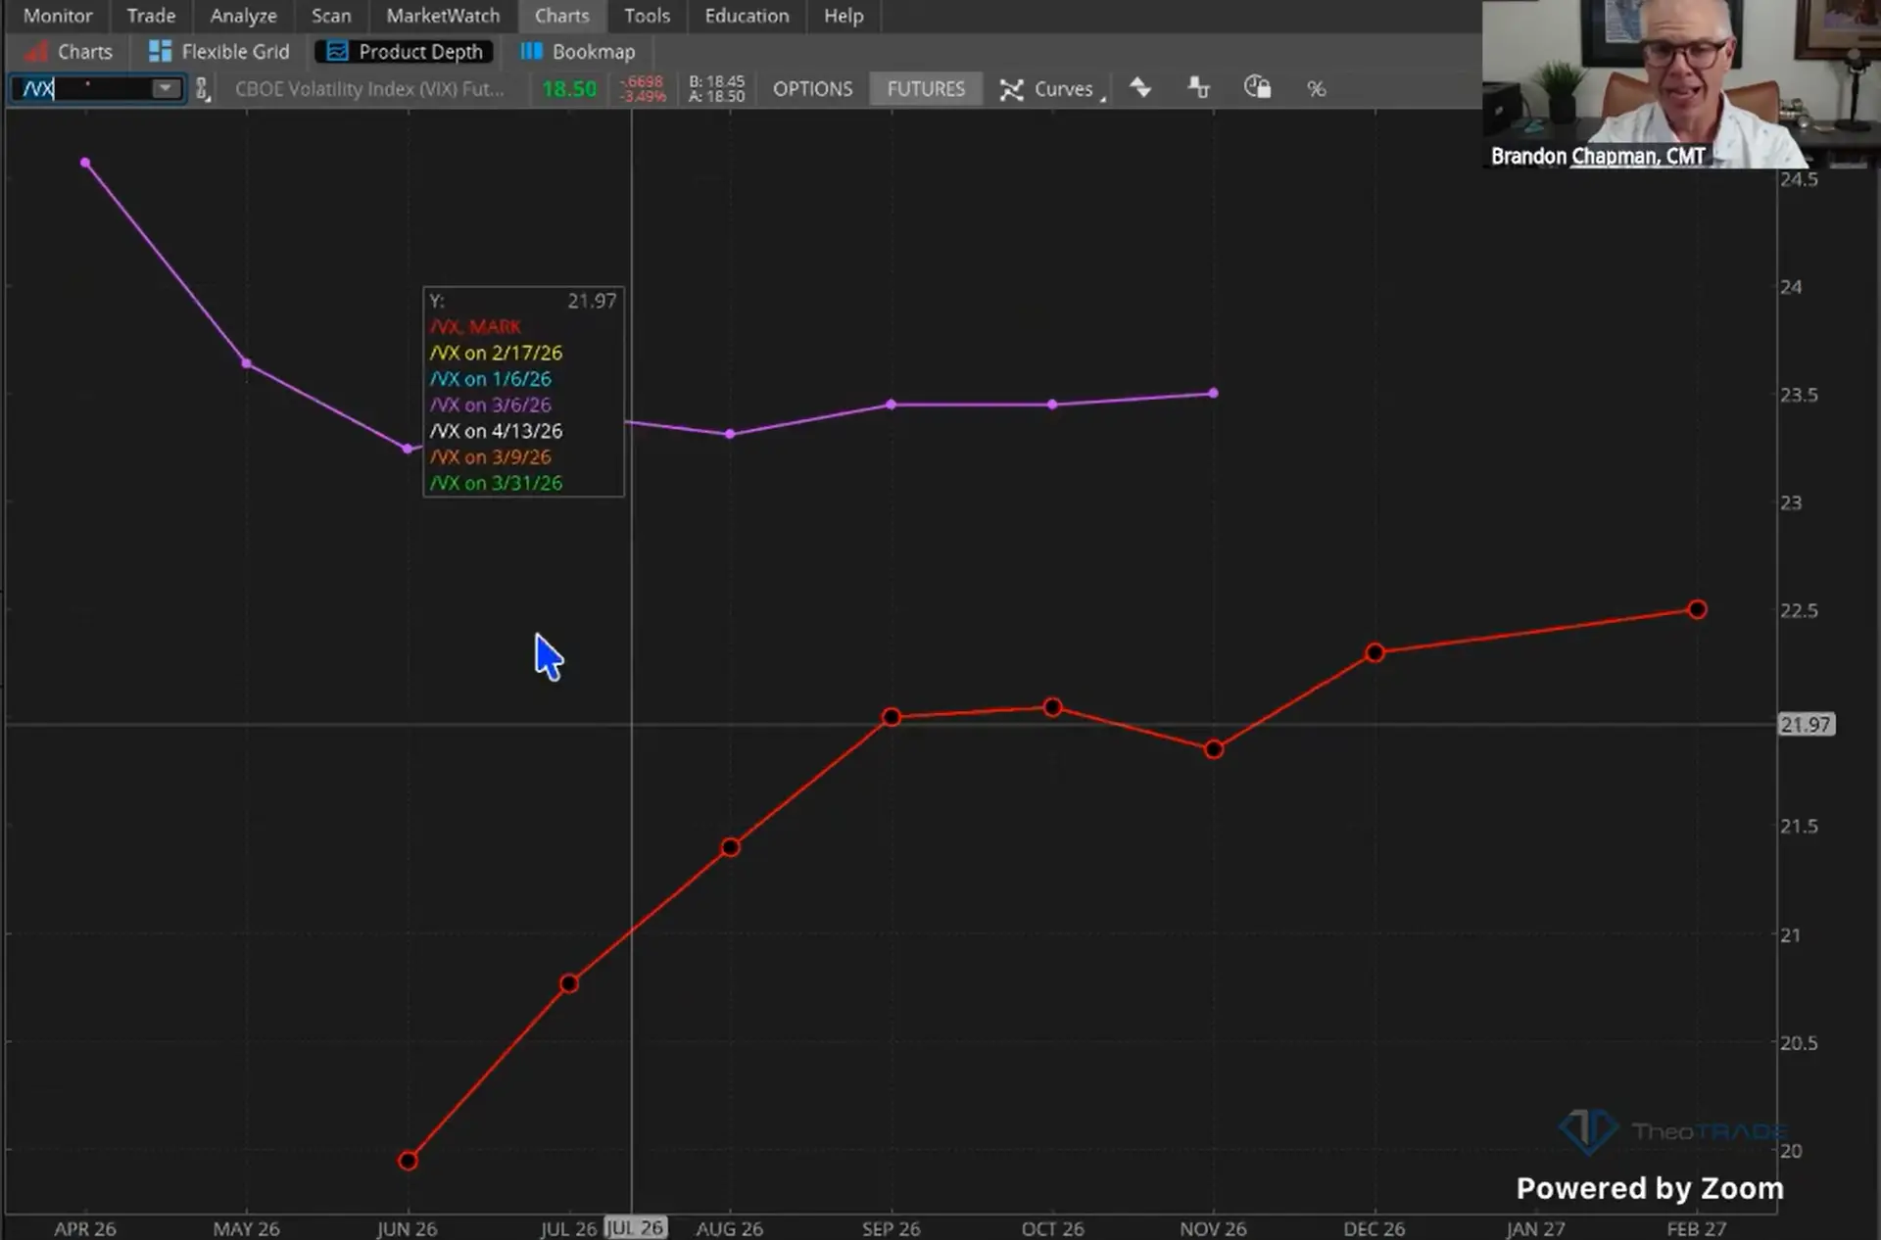Click the symbol link chain icon
The width and height of the screenshot is (1881, 1240).
pos(202,89)
